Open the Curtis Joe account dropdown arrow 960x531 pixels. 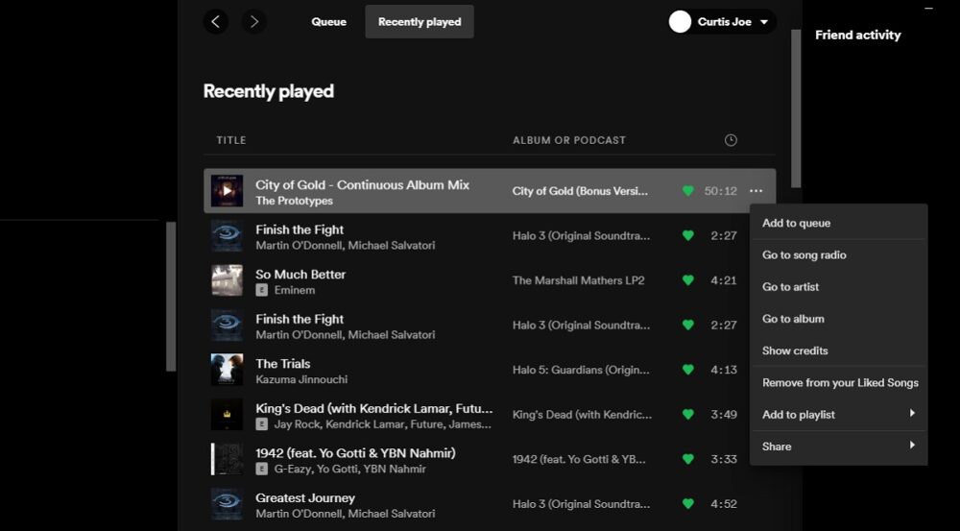click(x=764, y=22)
